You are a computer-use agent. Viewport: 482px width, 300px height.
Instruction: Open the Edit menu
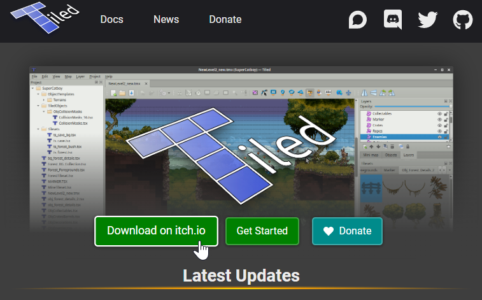click(x=45, y=76)
